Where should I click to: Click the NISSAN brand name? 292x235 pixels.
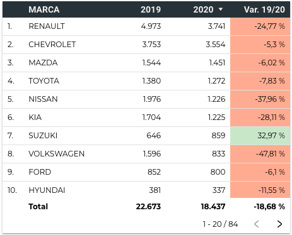pos(43,99)
